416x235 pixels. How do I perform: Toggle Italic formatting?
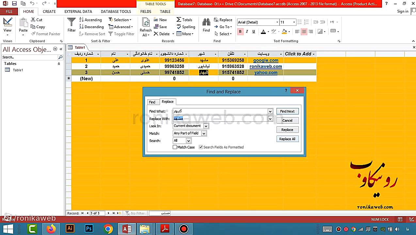click(247, 32)
